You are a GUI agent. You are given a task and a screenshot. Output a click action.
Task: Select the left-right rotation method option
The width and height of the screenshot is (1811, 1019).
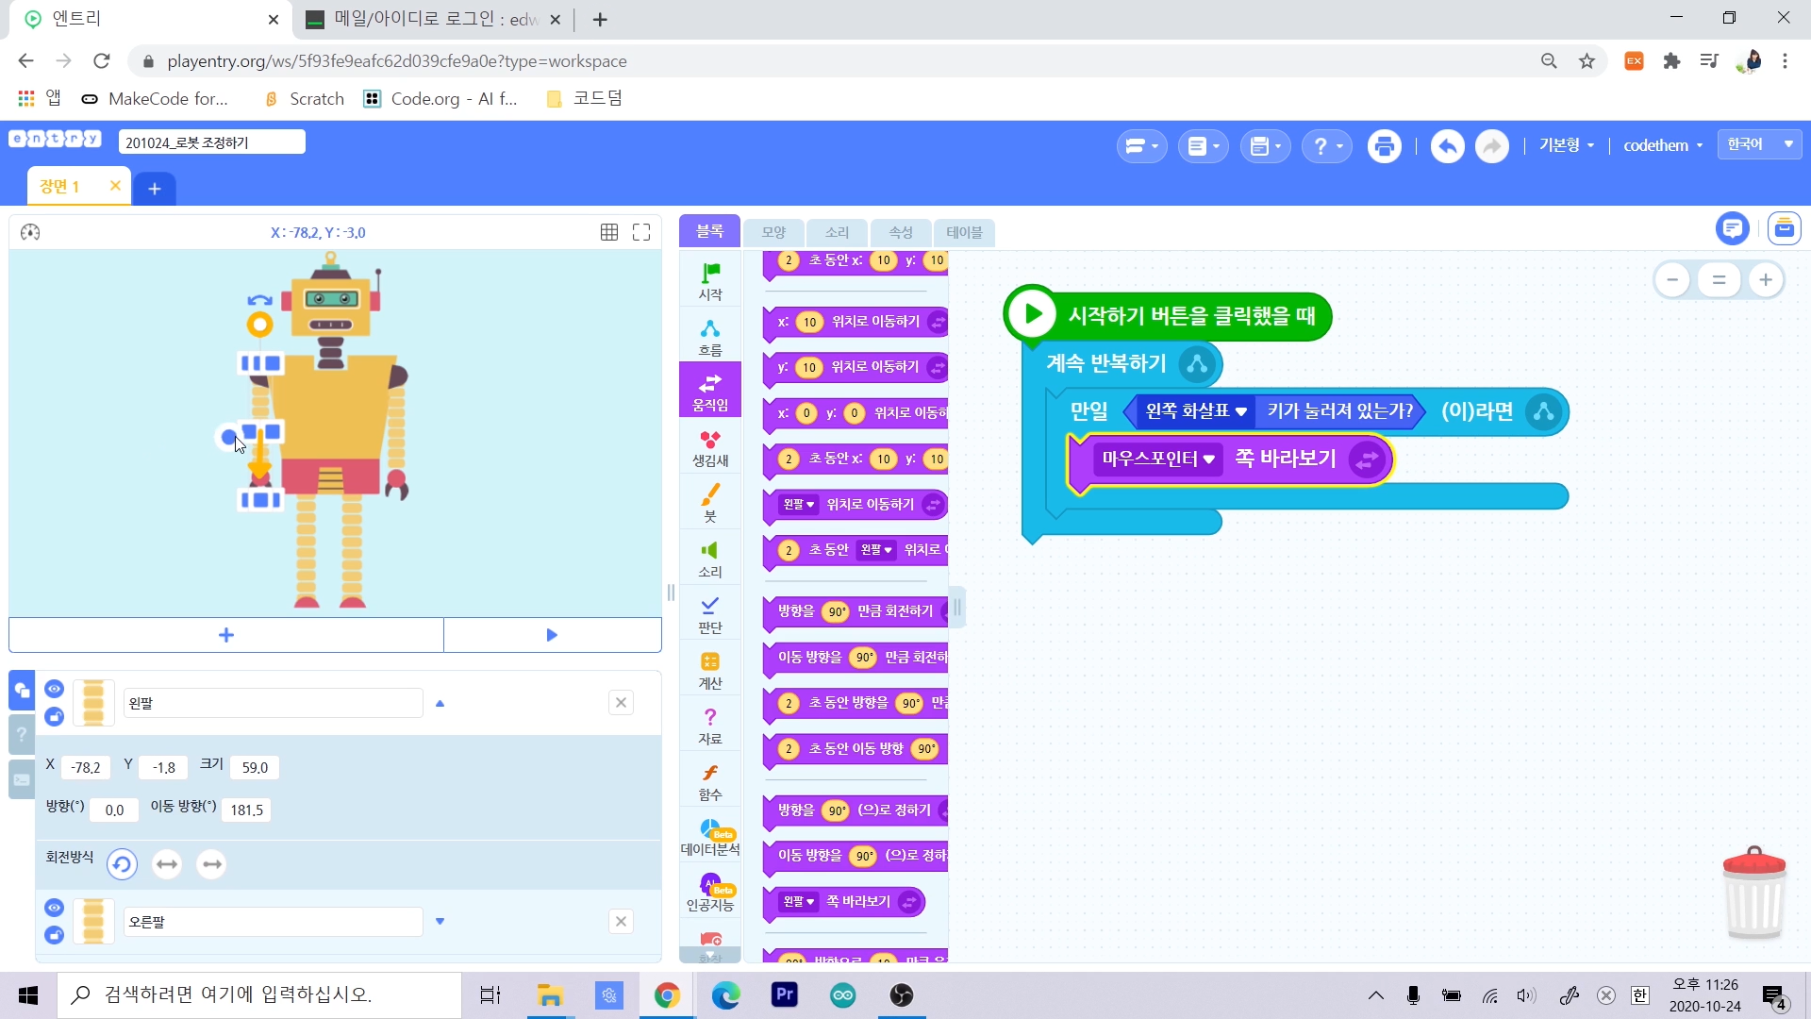click(x=167, y=864)
